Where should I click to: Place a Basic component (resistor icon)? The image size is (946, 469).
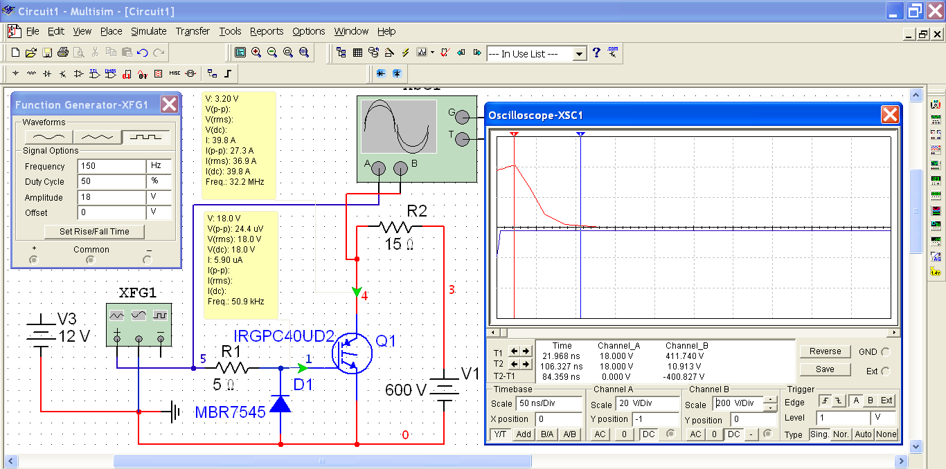click(31, 73)
